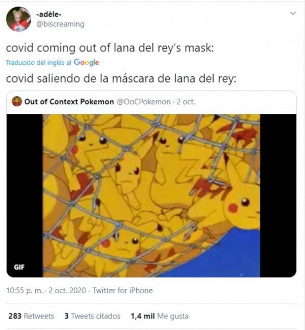Open the Out of Context Pokemon account name

click(x=69, y=102)
